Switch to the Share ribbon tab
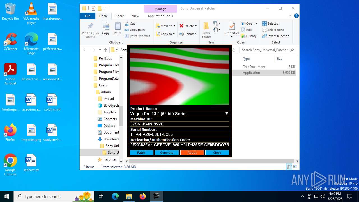Viewport: 359px width, 202px height. 120,16
